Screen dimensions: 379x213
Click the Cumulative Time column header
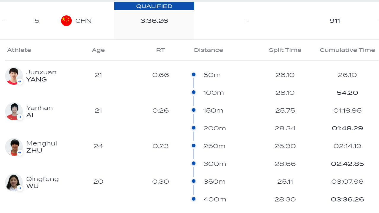pyautogui.click(x=347, y=50)
